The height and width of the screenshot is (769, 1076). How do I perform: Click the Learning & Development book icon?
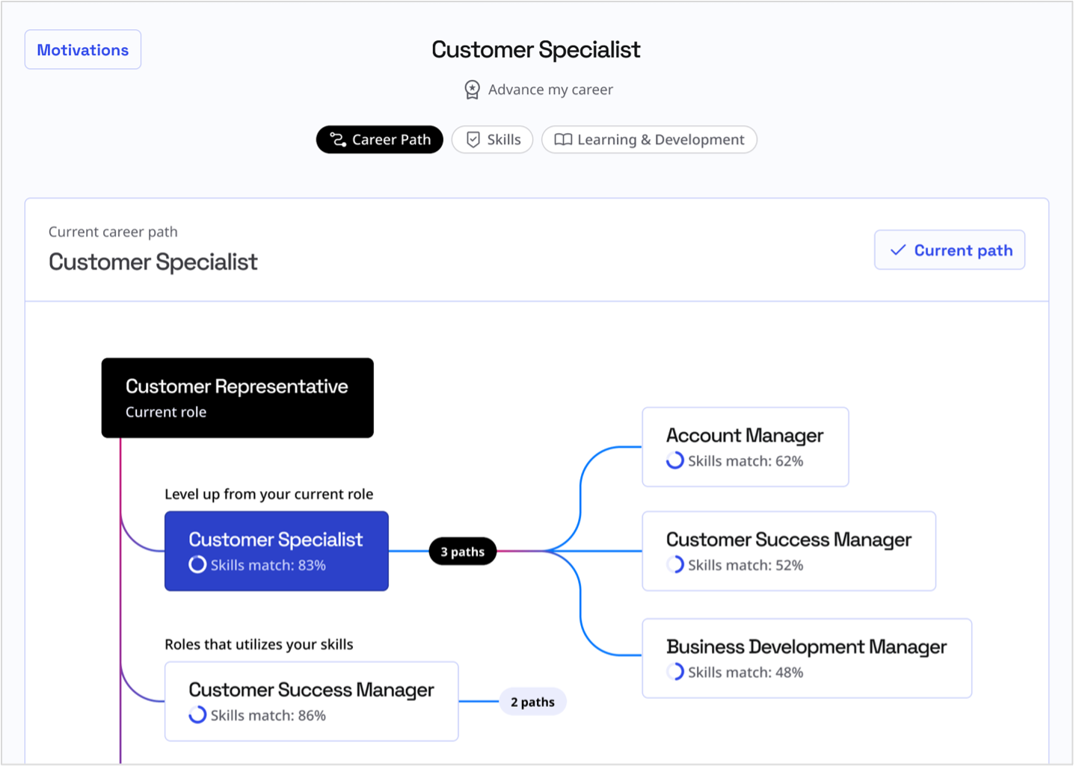pyautogui.click(x=563, y=140)
